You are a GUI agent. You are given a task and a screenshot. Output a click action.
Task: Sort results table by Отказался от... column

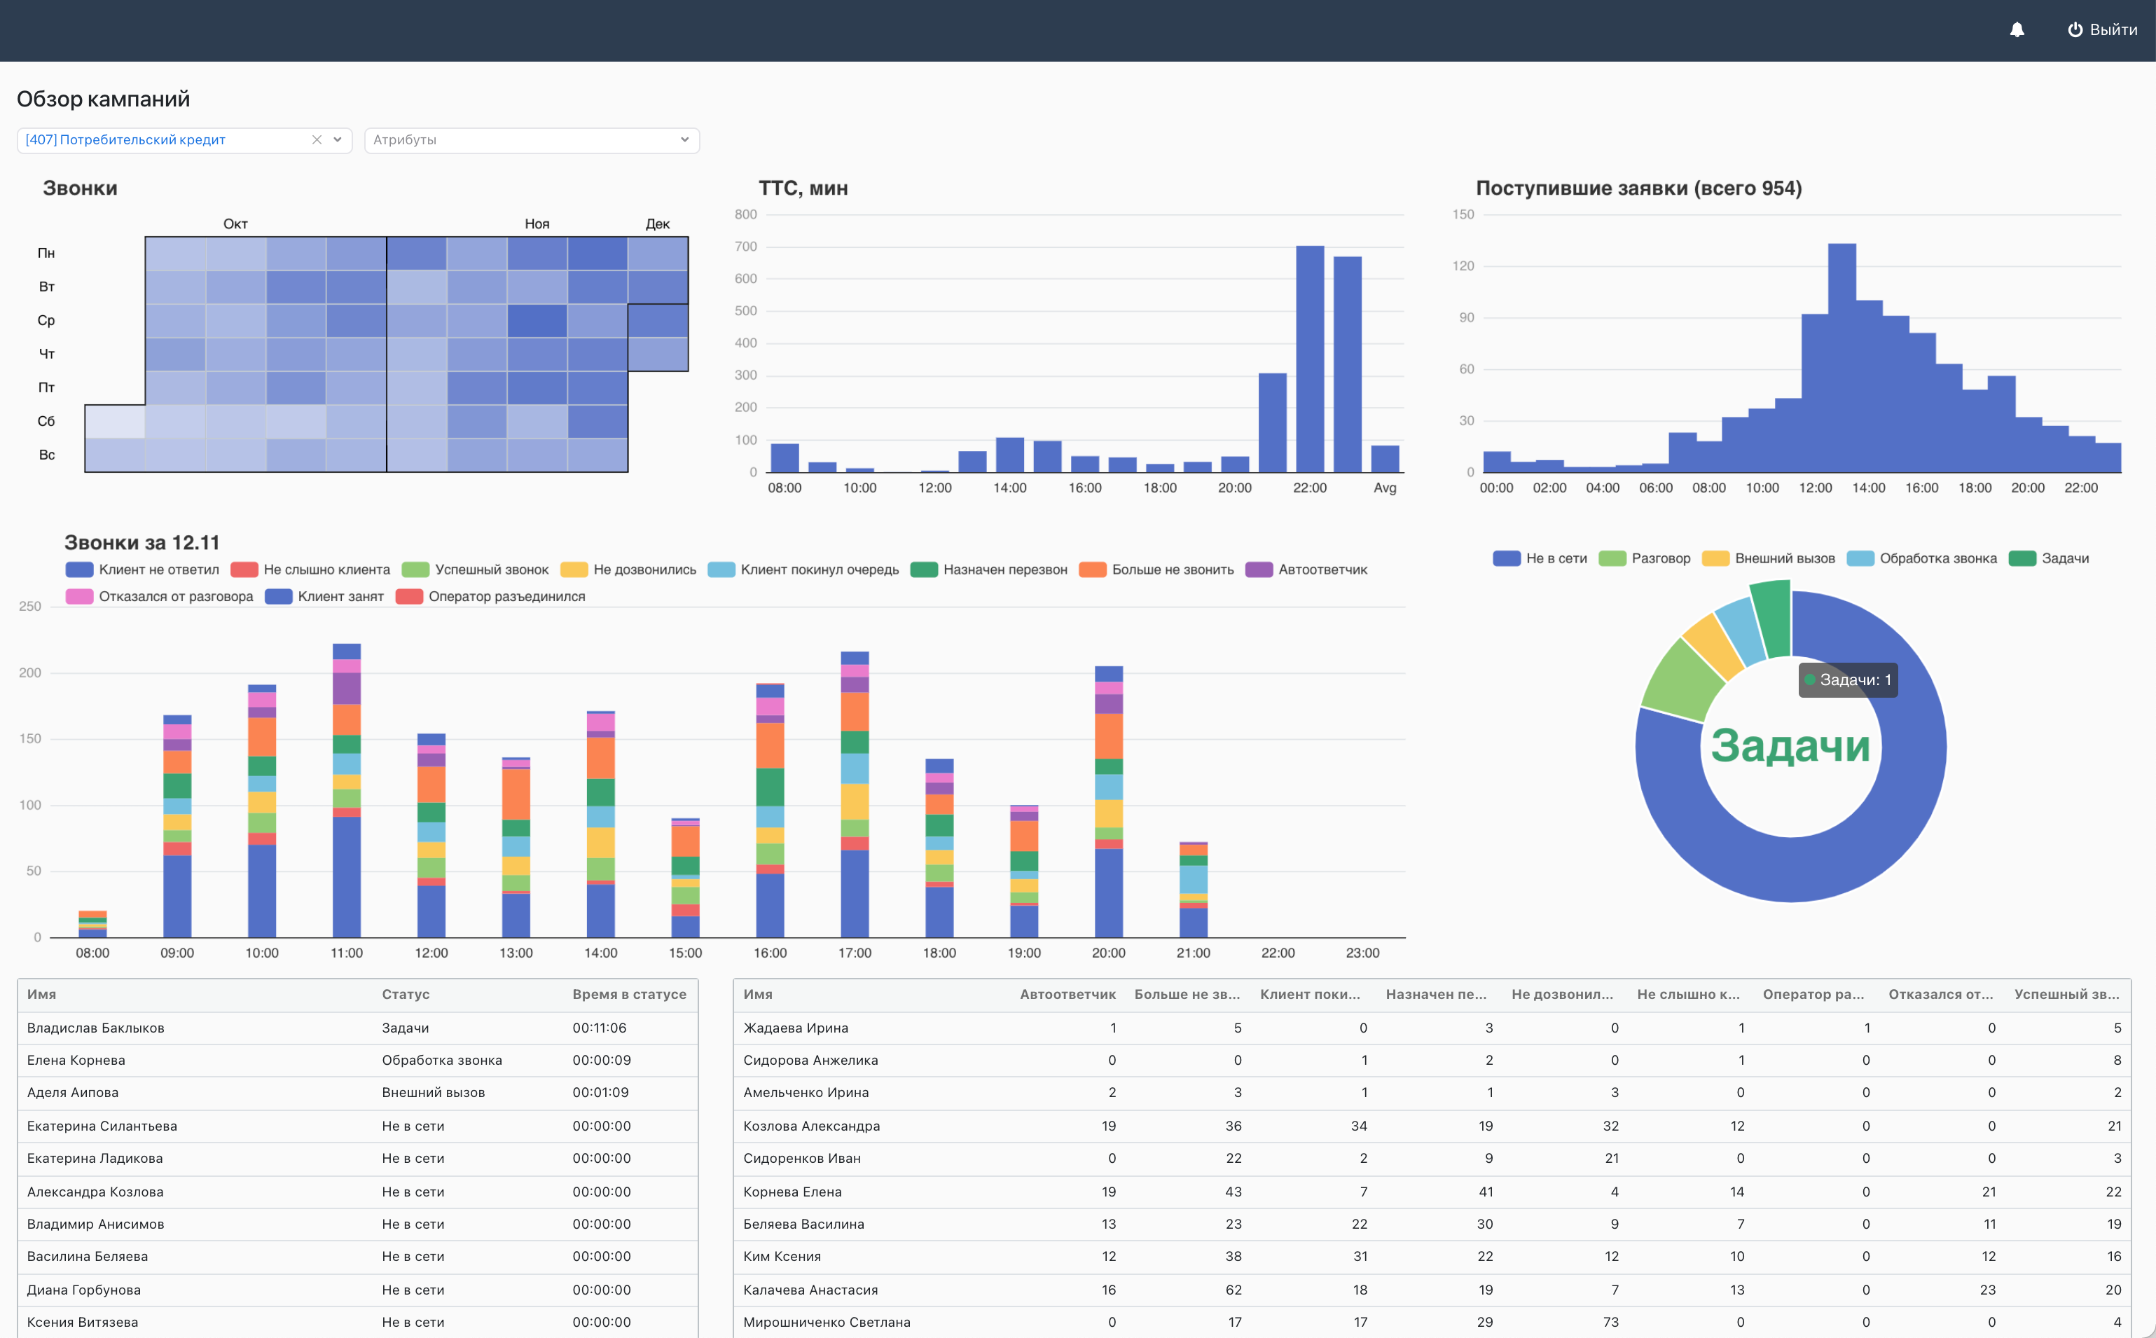pyautogui.click(x=1941, y=995)
